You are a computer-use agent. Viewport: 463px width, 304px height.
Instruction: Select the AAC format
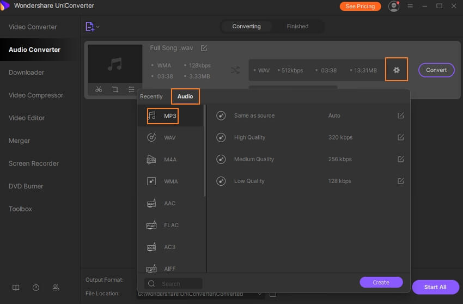click(x=170, y=203)
